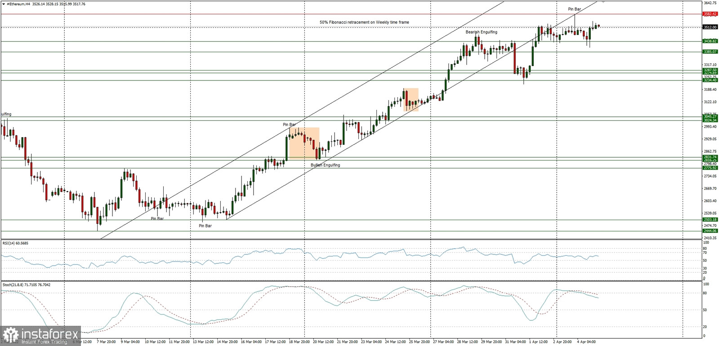
Task: Click the RSI(14) 60.5685 indicator label
Action: (15, 243)
